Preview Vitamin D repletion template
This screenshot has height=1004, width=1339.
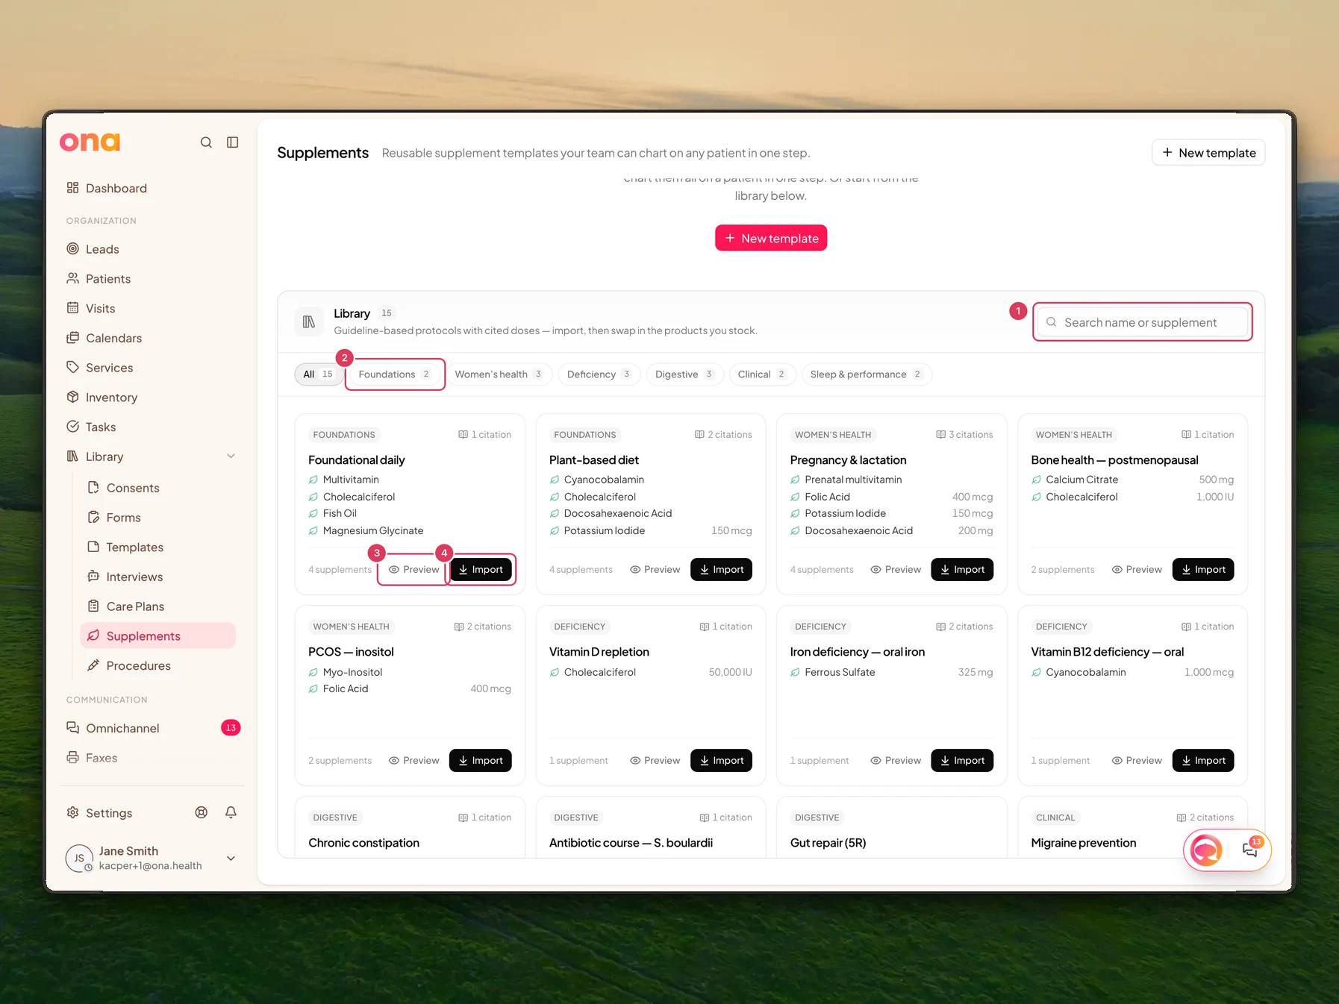click(655, 760)
